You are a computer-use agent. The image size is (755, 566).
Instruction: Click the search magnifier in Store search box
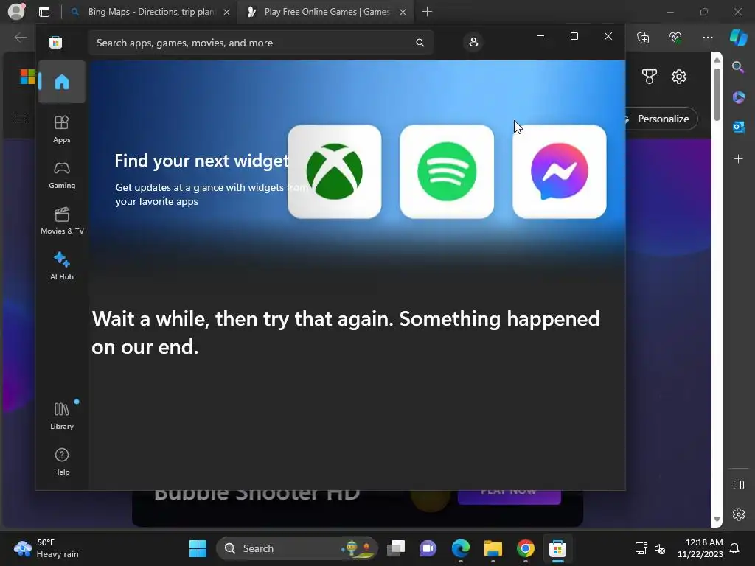click(420, 43)
